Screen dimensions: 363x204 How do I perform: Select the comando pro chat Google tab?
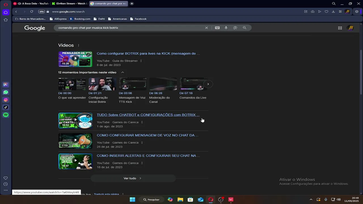pyautogui.click(x=109, y=4)
